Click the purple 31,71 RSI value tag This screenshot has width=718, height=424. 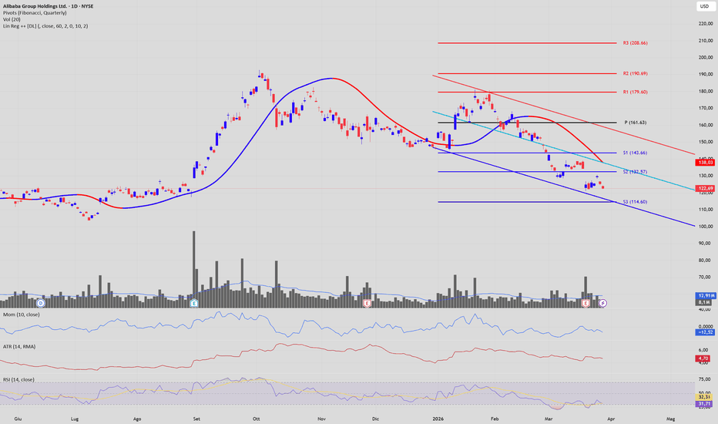coord(705,403)
